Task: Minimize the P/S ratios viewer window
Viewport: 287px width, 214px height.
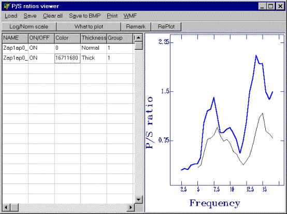Action: coord(263,6)
